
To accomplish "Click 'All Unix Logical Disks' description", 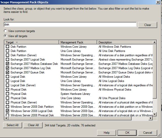I will point(111,81).
